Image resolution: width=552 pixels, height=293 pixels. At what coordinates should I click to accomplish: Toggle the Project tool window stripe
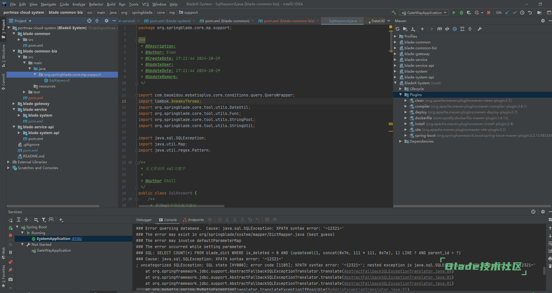[x=3, y=29]
